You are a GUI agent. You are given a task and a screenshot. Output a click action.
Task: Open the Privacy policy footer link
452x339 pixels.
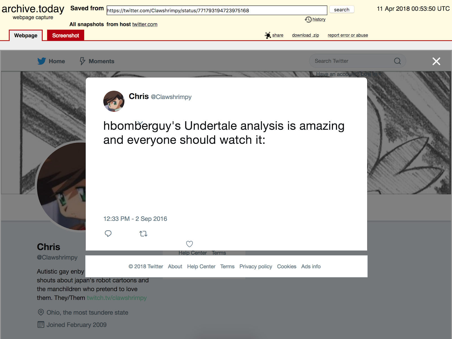pos(256,267)
